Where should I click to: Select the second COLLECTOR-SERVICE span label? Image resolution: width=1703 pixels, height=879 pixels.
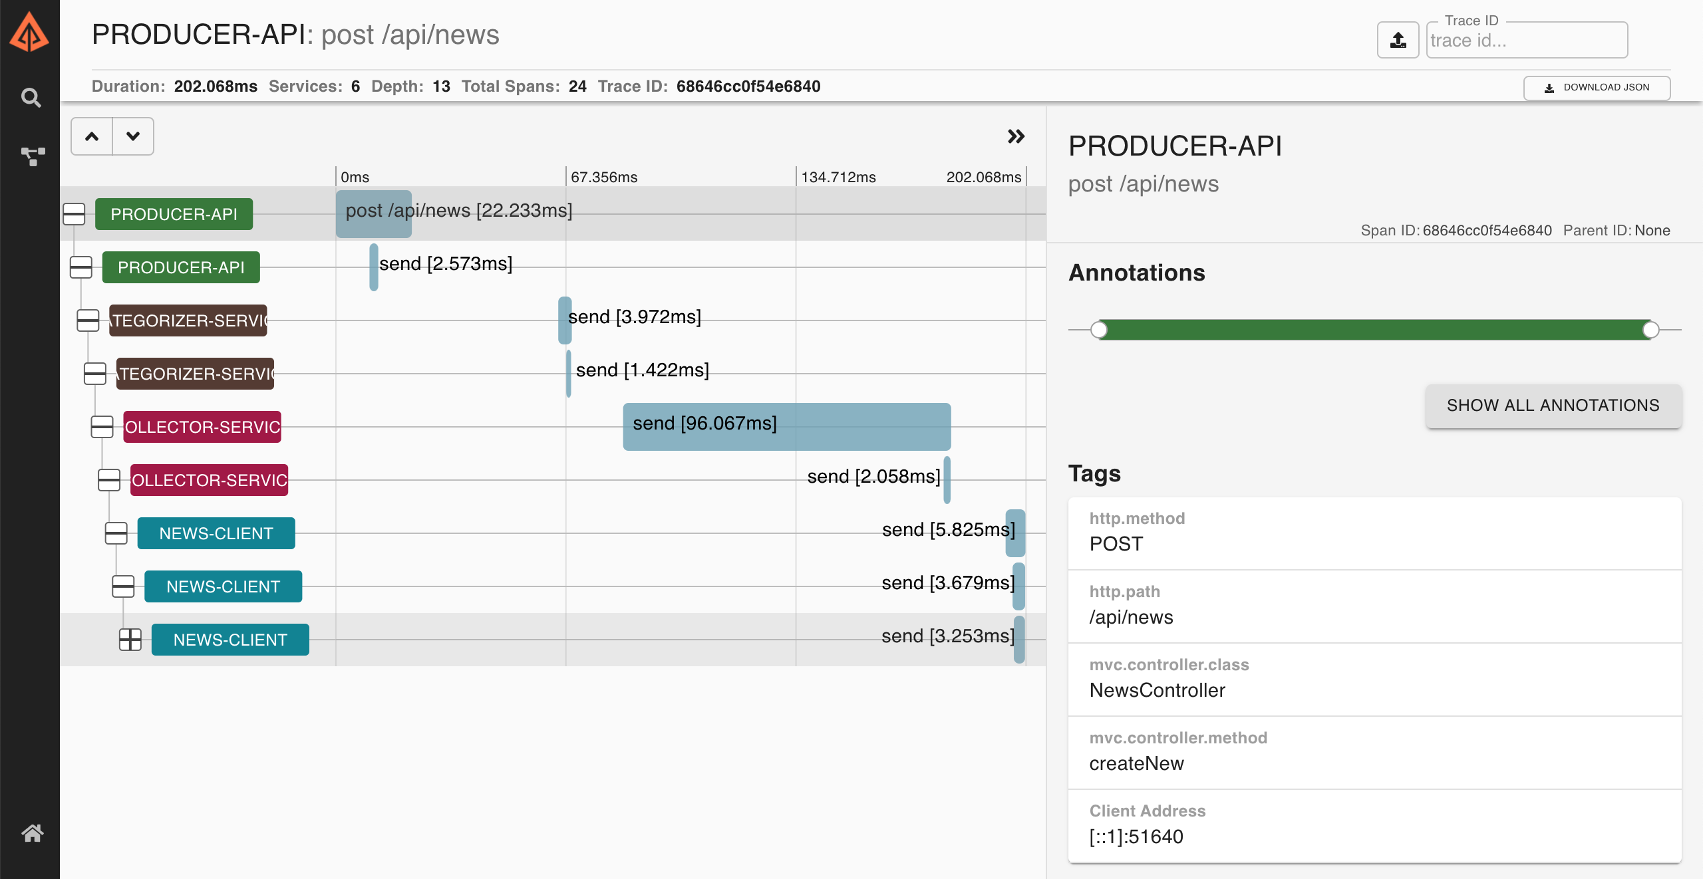[209, 480]
